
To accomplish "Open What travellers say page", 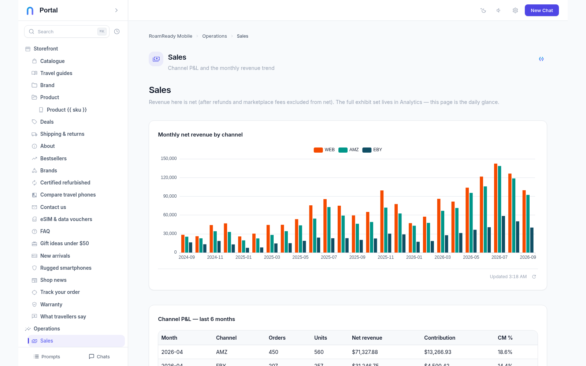I will point(63,317).
